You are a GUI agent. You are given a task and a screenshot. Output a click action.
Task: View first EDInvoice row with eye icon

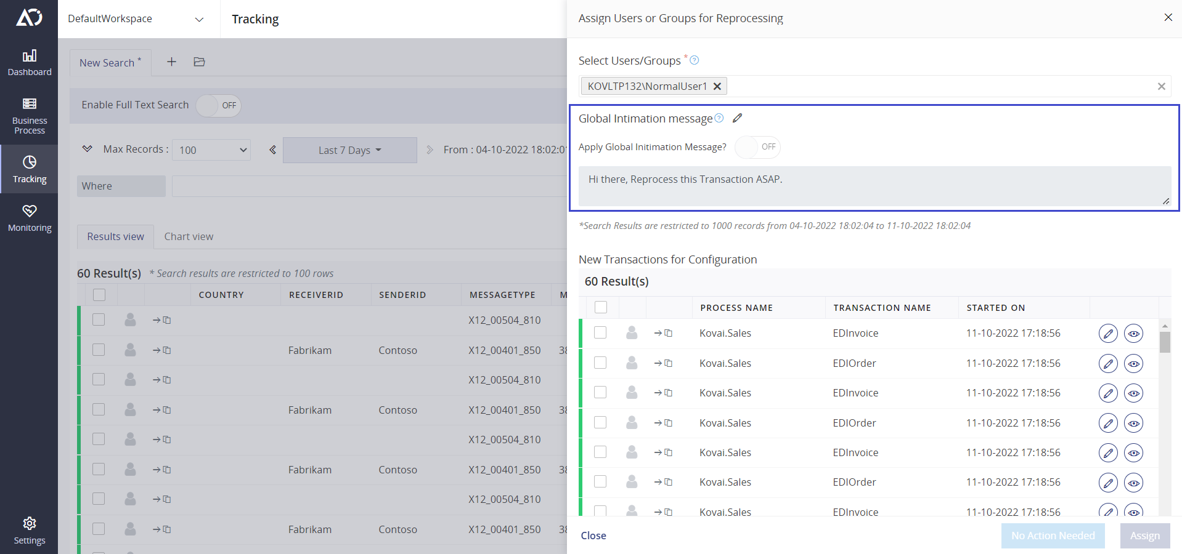point(1133,334)
